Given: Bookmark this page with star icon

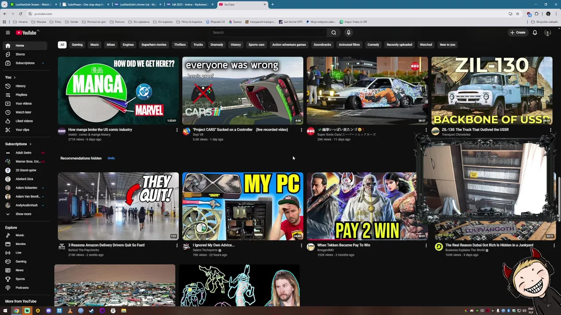Looking at the screenshot, I should coord(517,14).
